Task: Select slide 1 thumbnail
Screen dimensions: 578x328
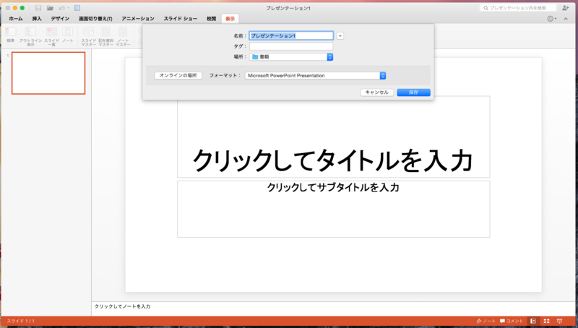Action: (x=48, y=73)
